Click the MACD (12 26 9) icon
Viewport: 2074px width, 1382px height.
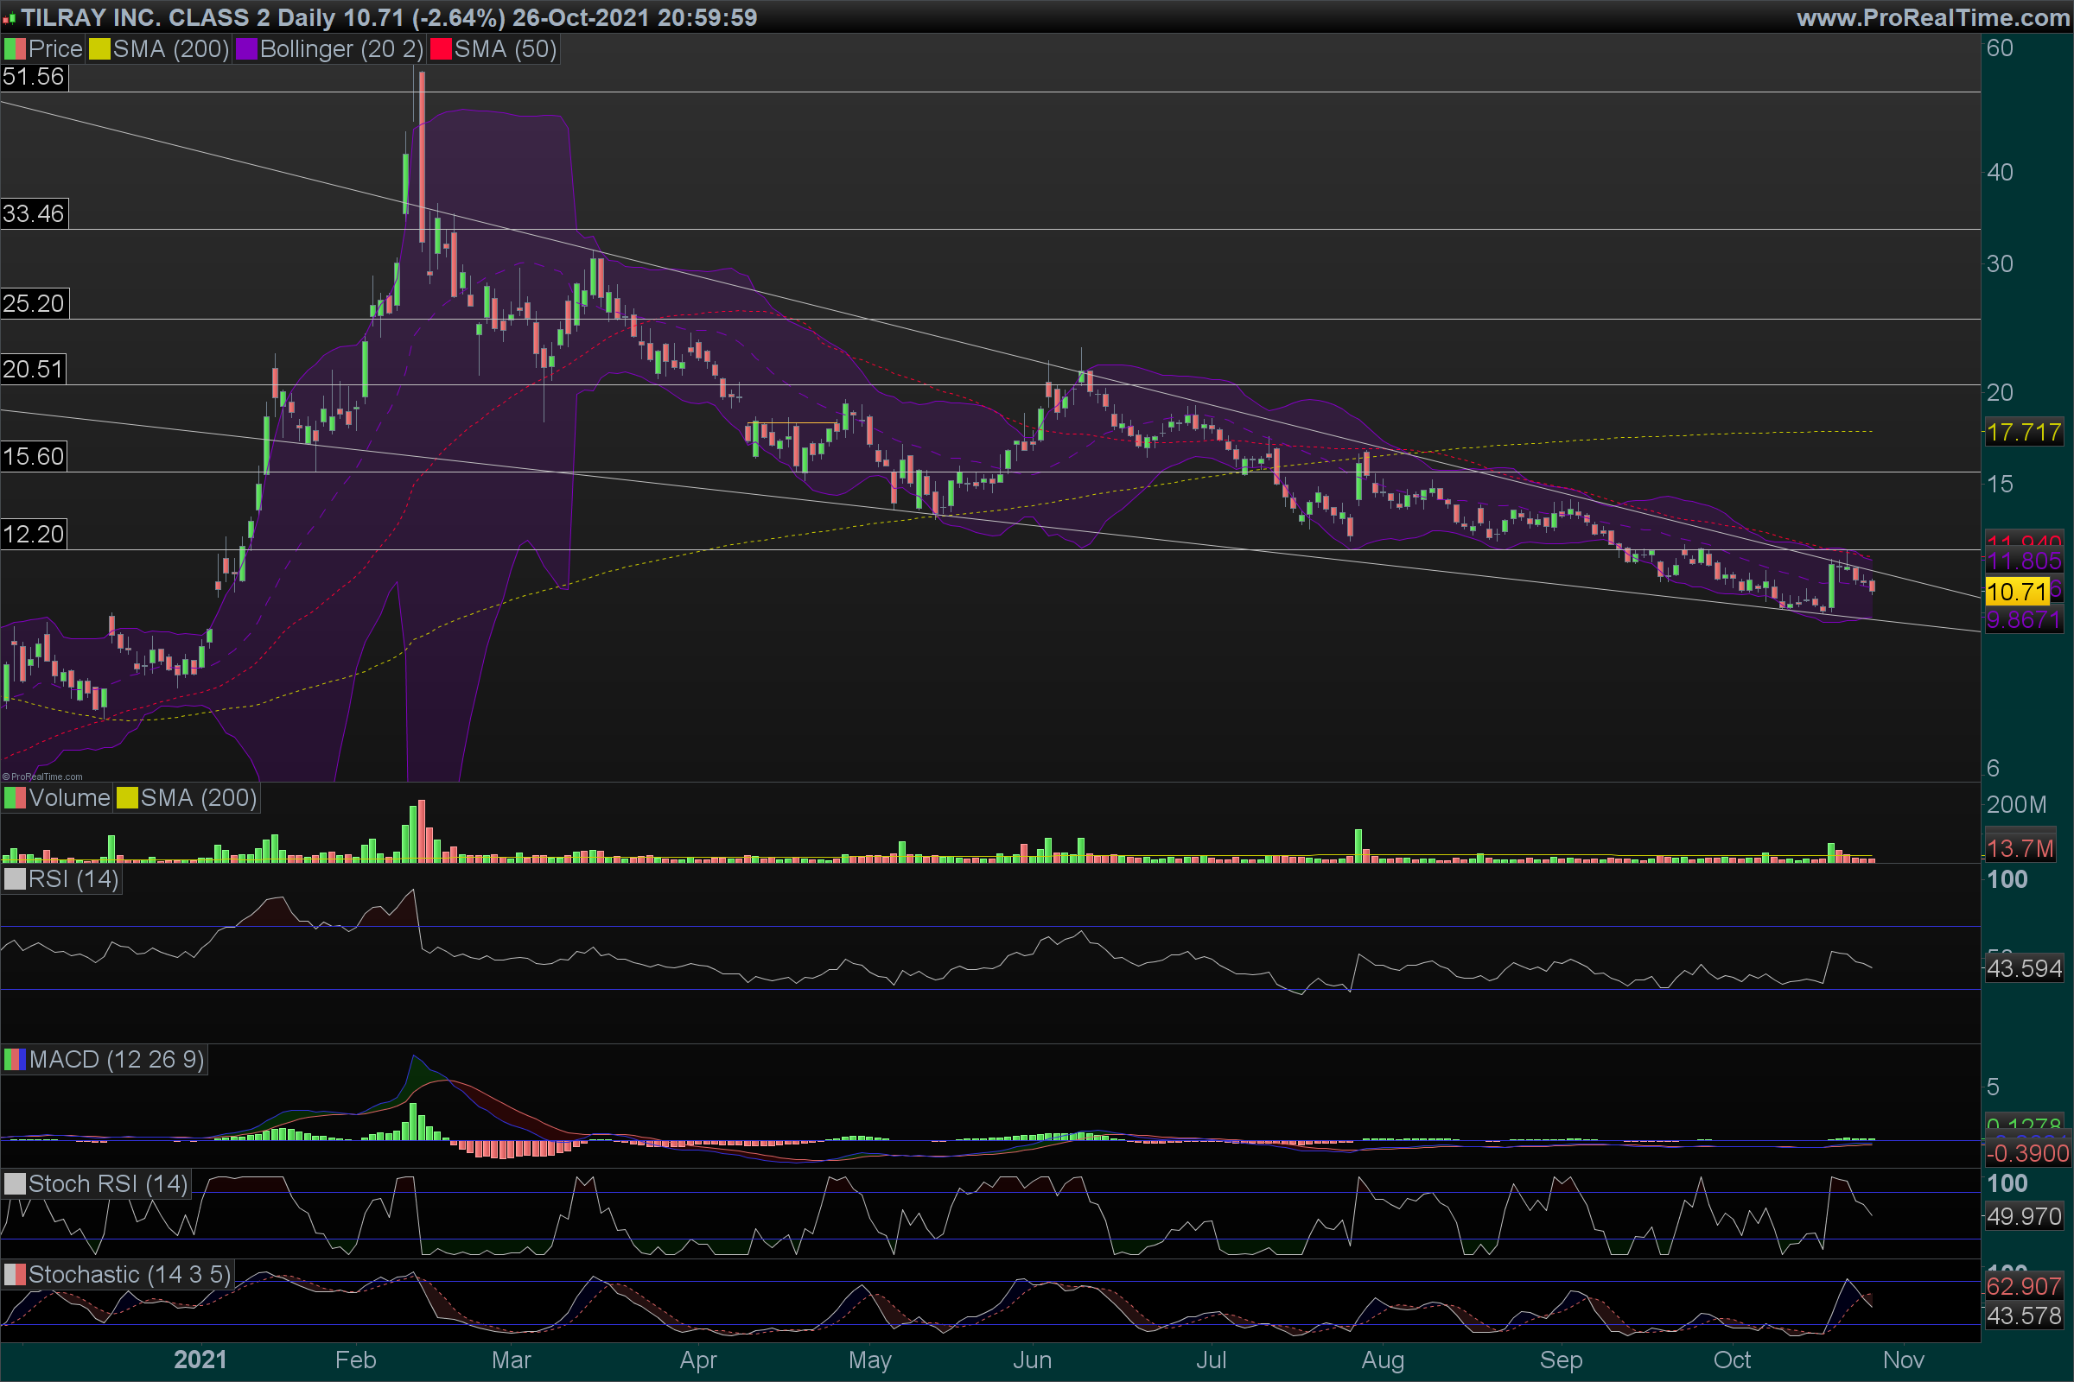click(15, 1060)
